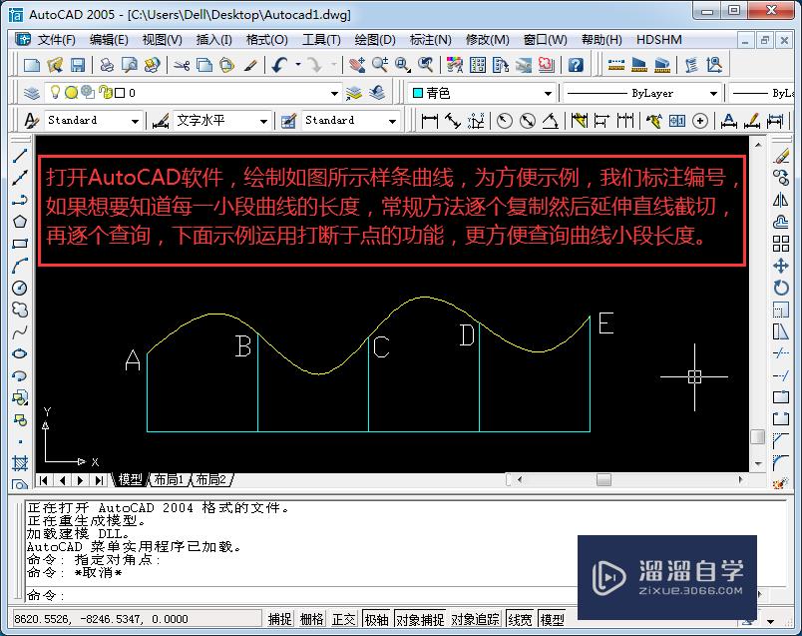This screenshot has height=636, width=802.
Task: Open a drawing with the Open file icon
Action: pos(53,64)
